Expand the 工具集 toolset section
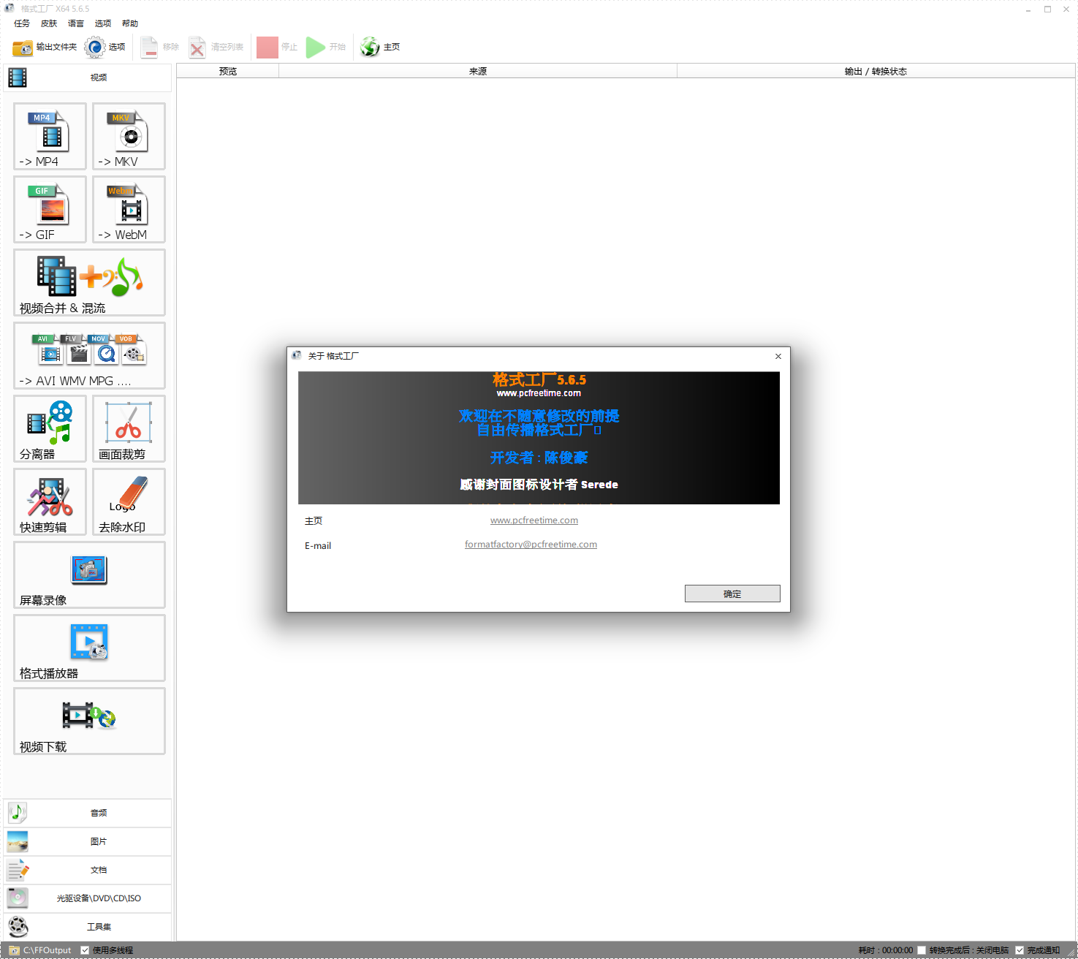 click(88, 927)
